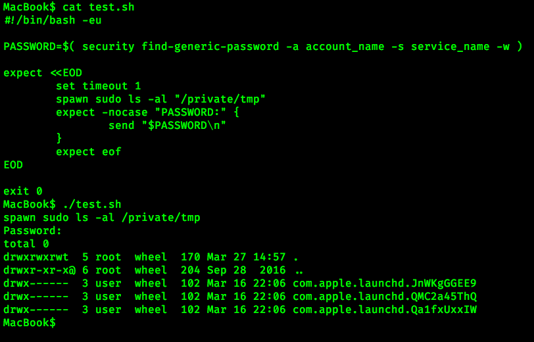
Task: Click the "set timeout 1" line
Action: click(98, 86)
